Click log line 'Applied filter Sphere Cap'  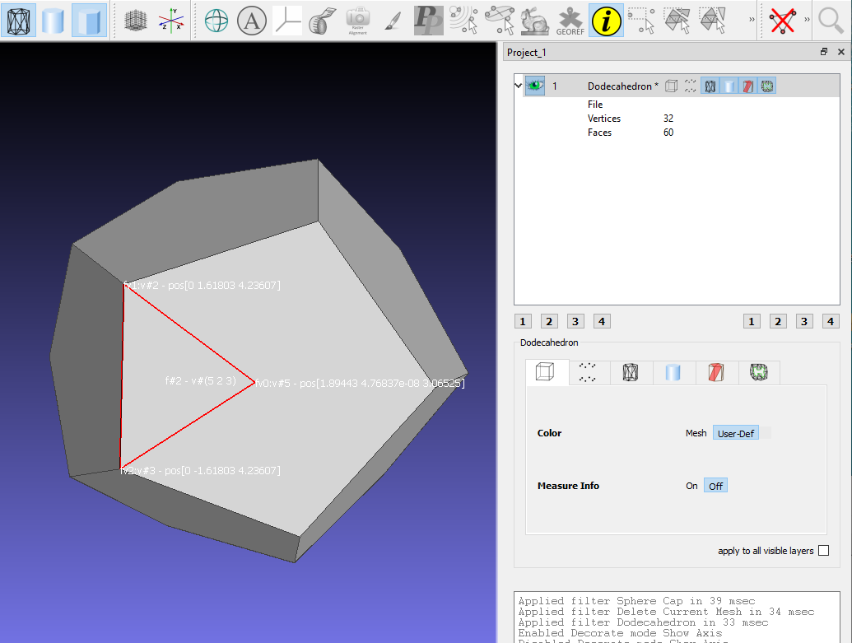pos(636,601)
